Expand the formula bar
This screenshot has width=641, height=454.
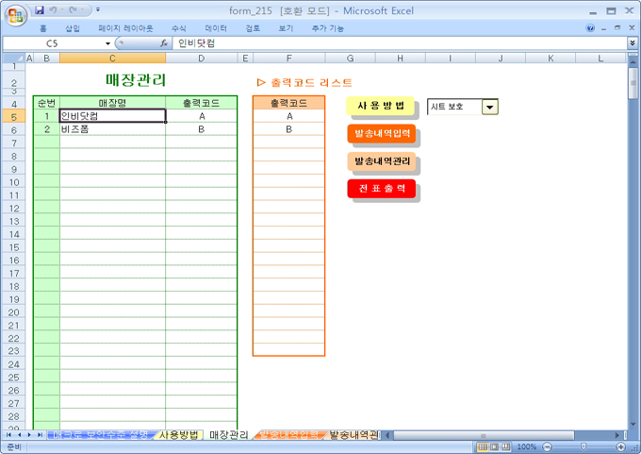(632, 43)
